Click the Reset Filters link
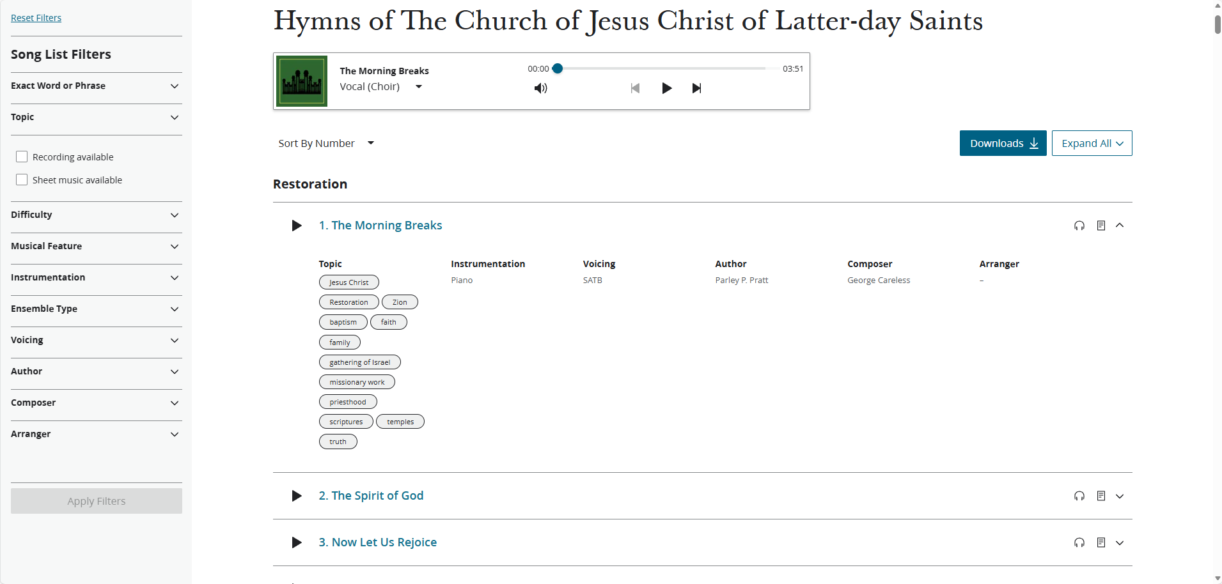The image size is (1222, 584). tap(36, 17)
